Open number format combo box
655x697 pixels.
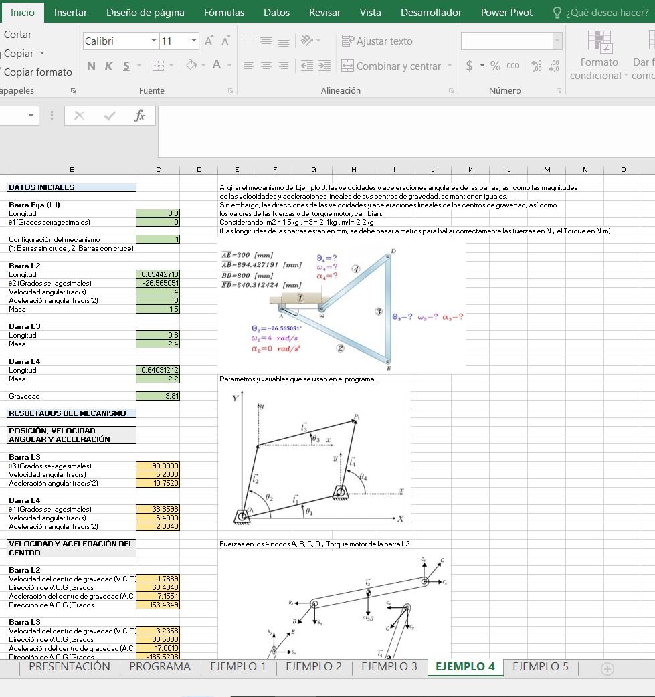coord(511,41)
